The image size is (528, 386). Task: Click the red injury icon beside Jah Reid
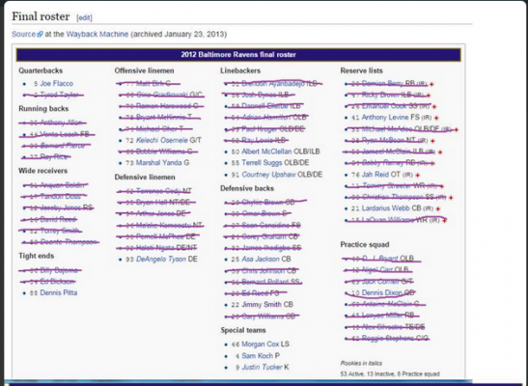coord(418,175)
